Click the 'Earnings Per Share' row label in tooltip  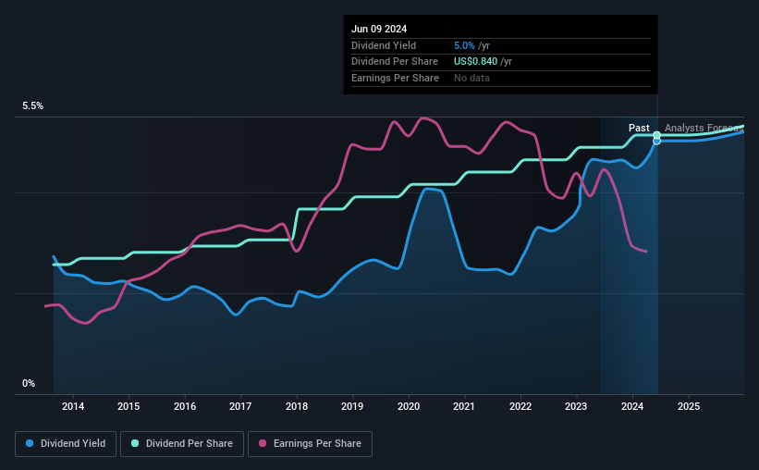[x=395, y=78]
